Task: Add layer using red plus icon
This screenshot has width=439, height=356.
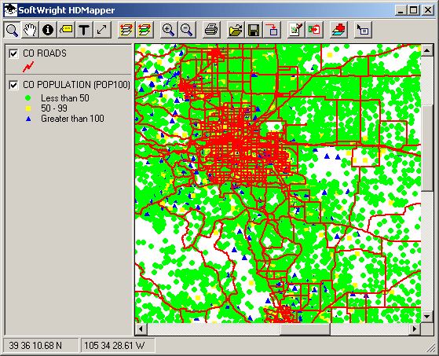Action: 338,30
